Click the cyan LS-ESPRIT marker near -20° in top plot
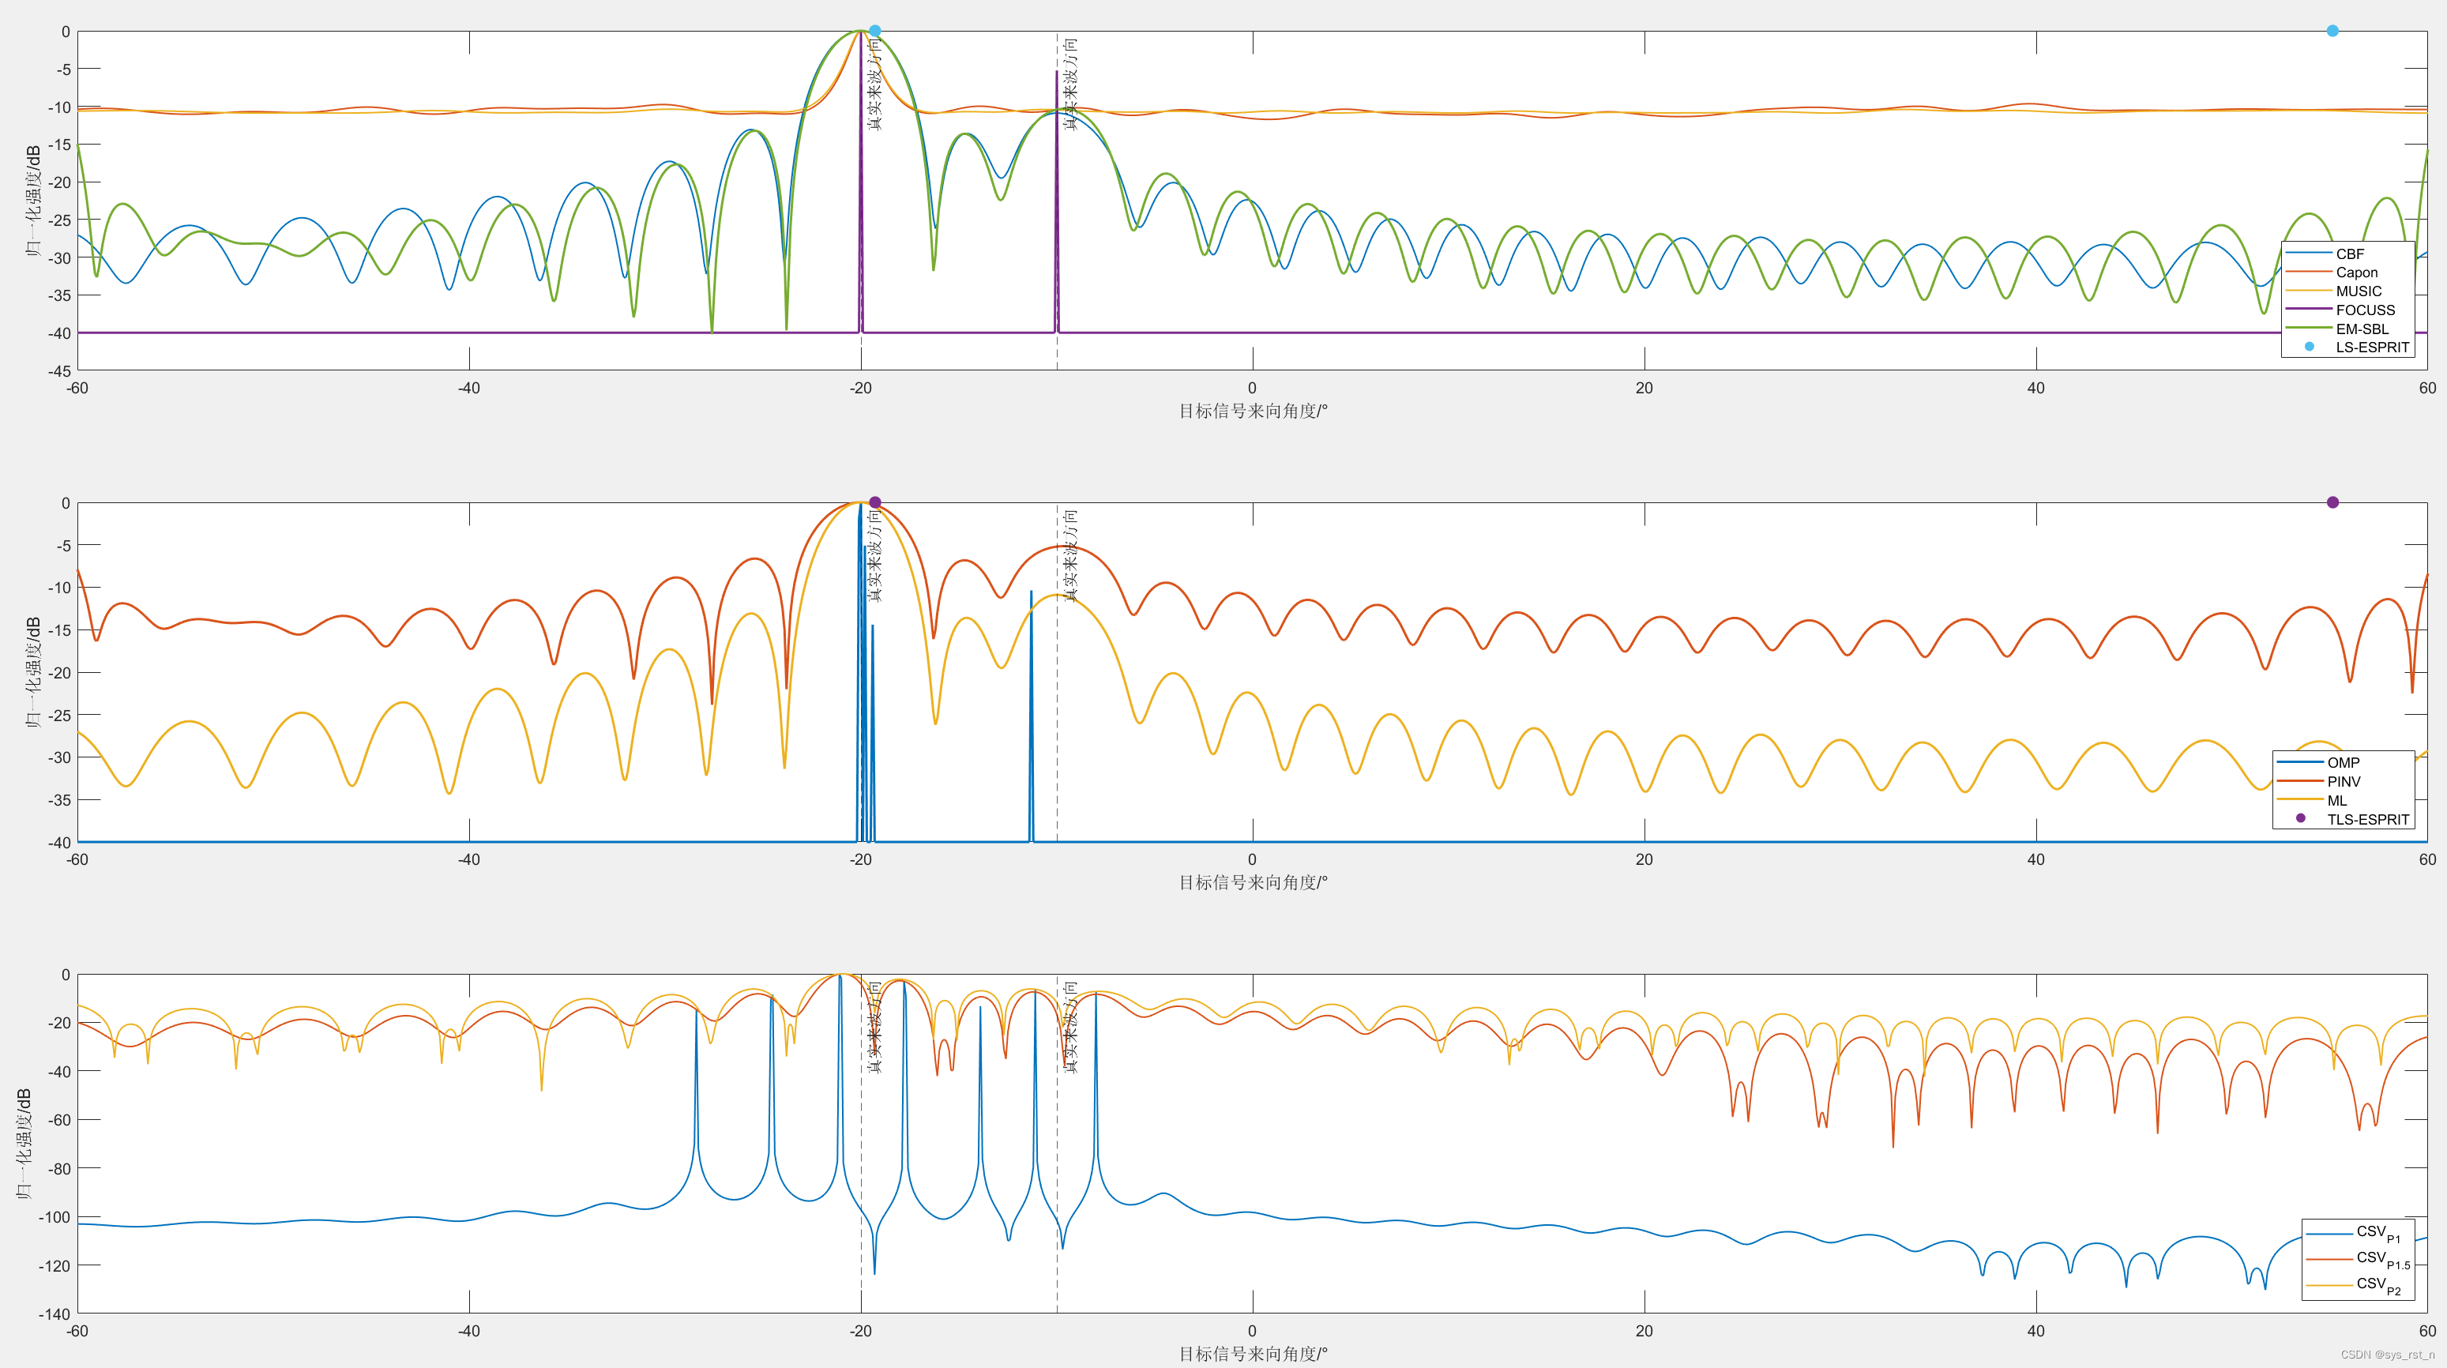The image size is (2447, 1368). pyautogui.click(x=875, y=32)
